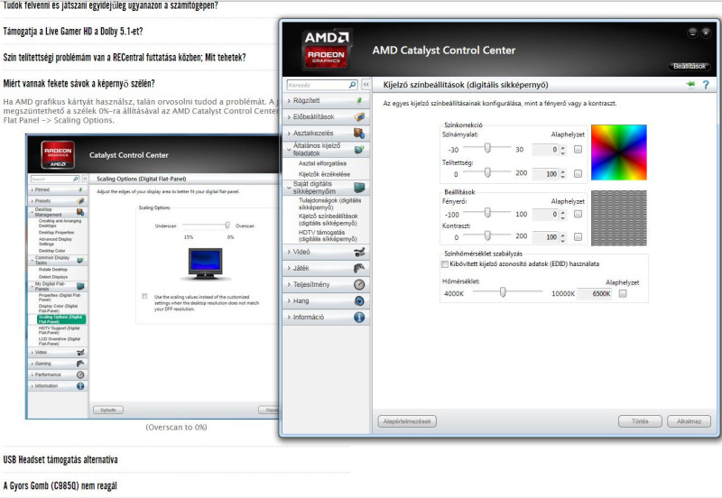
Task: Click the Saját digitális síkképernyőim monitor icon
Action: coord(359,188)
